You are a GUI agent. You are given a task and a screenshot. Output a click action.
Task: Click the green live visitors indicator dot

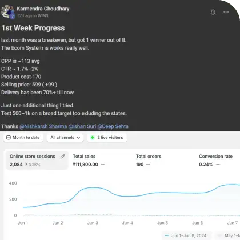pos(93,137)
